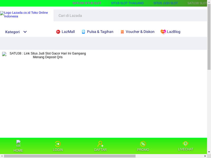
Task: Click the Pulsa & Tagihan phone icon
Action: (83, 32)
